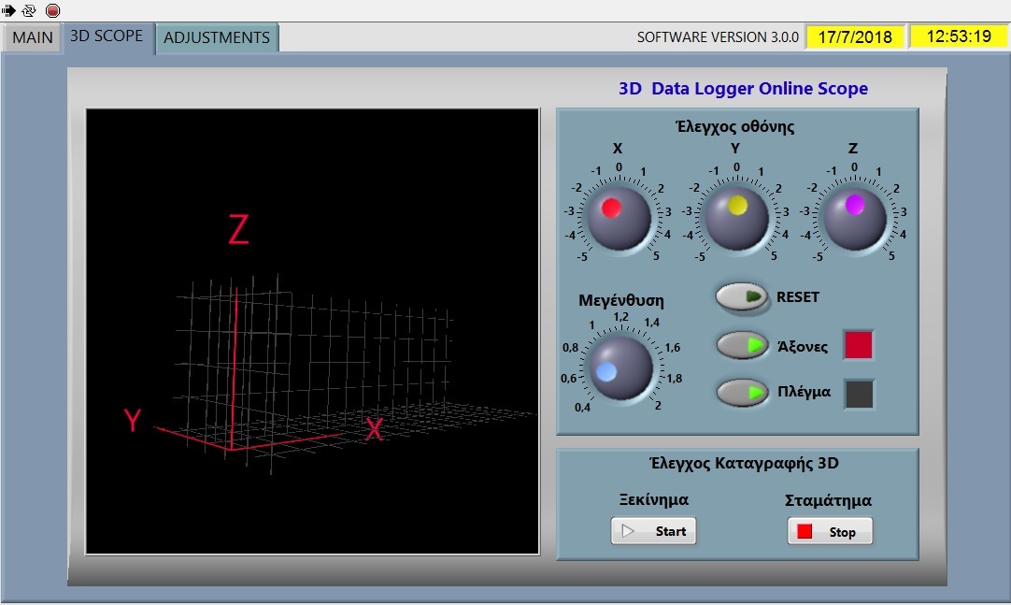Click scale value 0,4 on the zoom knob
Screen dimensions: 1011x605
pyautogui.click(x=582, y=408)
